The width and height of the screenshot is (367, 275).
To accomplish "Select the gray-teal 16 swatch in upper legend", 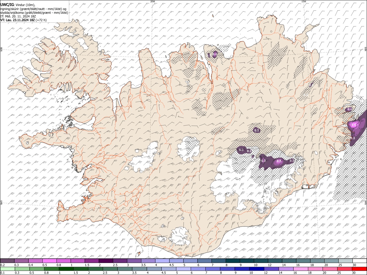I will pos(303,261).
